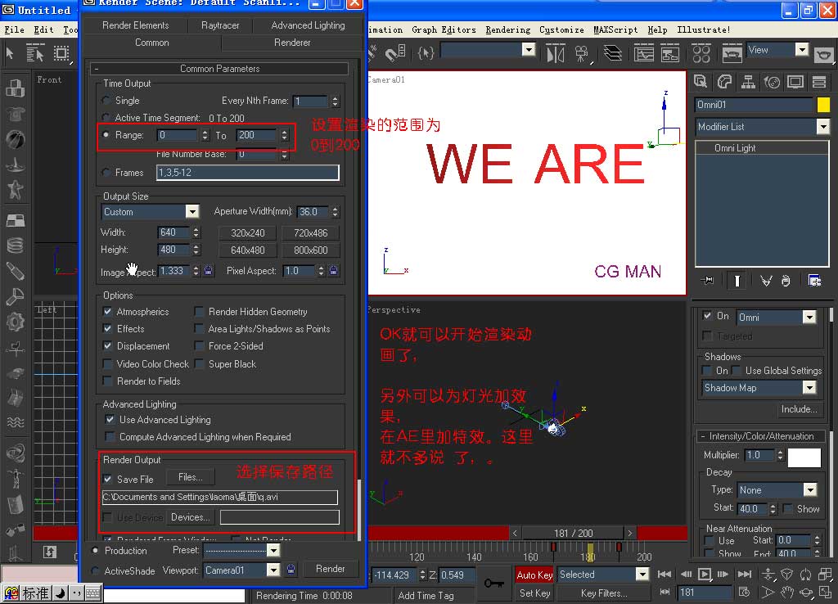Open the Rendering menu
This screenshot has width=838, height=604.
pos(507,30)
